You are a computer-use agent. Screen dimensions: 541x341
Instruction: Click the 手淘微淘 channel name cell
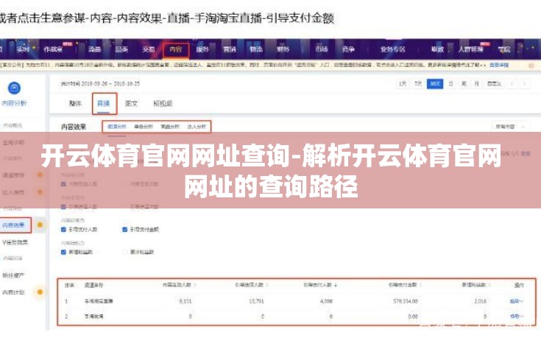[x=94, y=316]
